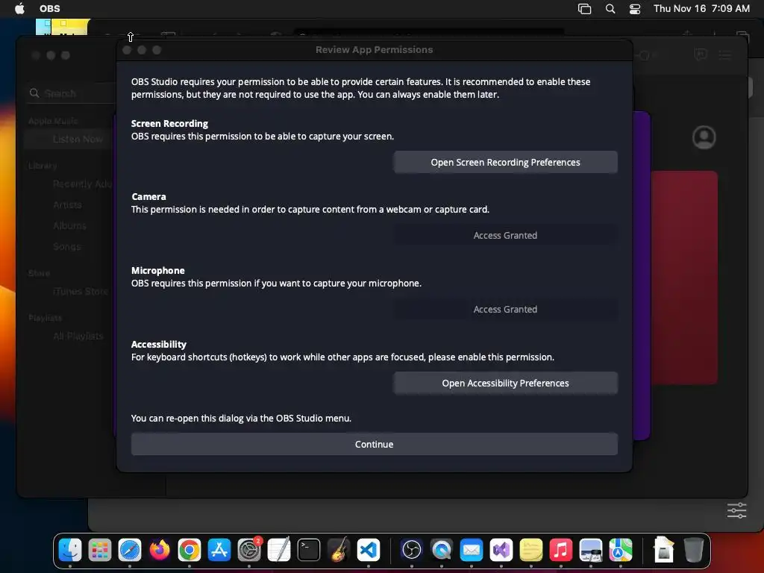Open Music app from the dock

561,550
